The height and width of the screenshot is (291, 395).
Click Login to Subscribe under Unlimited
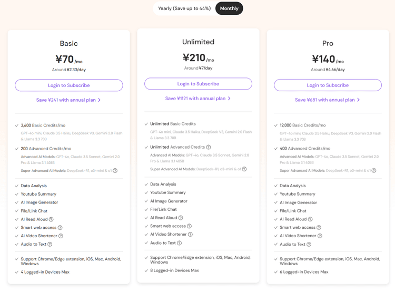click(198, 84)
